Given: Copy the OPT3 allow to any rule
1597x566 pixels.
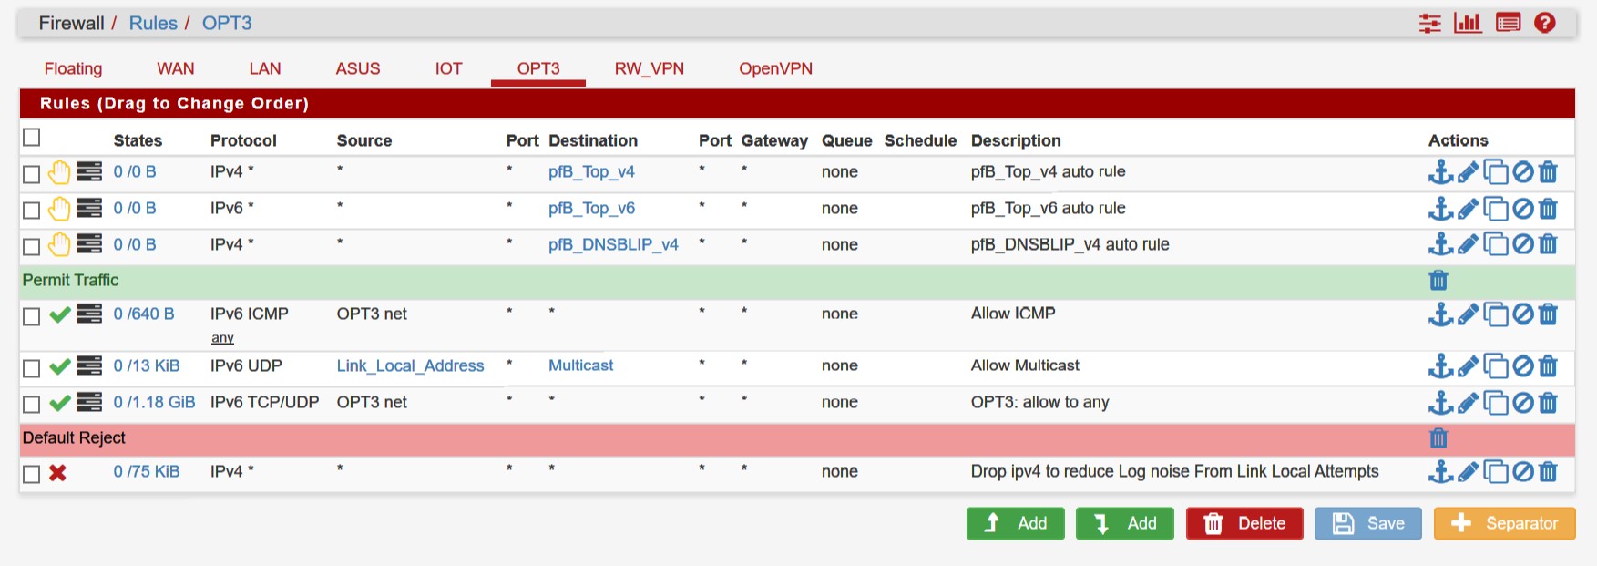Looking at the screenshot, I should click(1495, 403).
